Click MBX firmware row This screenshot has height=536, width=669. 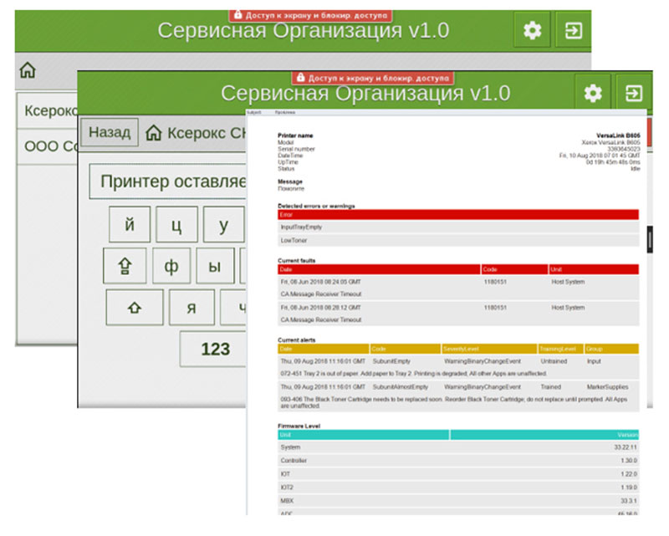coord(458,500)
